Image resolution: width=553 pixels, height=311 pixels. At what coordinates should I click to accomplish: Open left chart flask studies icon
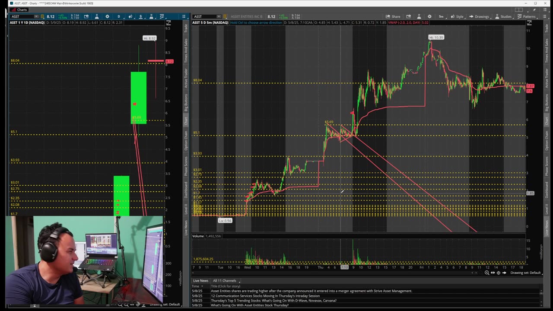(x=97, y=16)
